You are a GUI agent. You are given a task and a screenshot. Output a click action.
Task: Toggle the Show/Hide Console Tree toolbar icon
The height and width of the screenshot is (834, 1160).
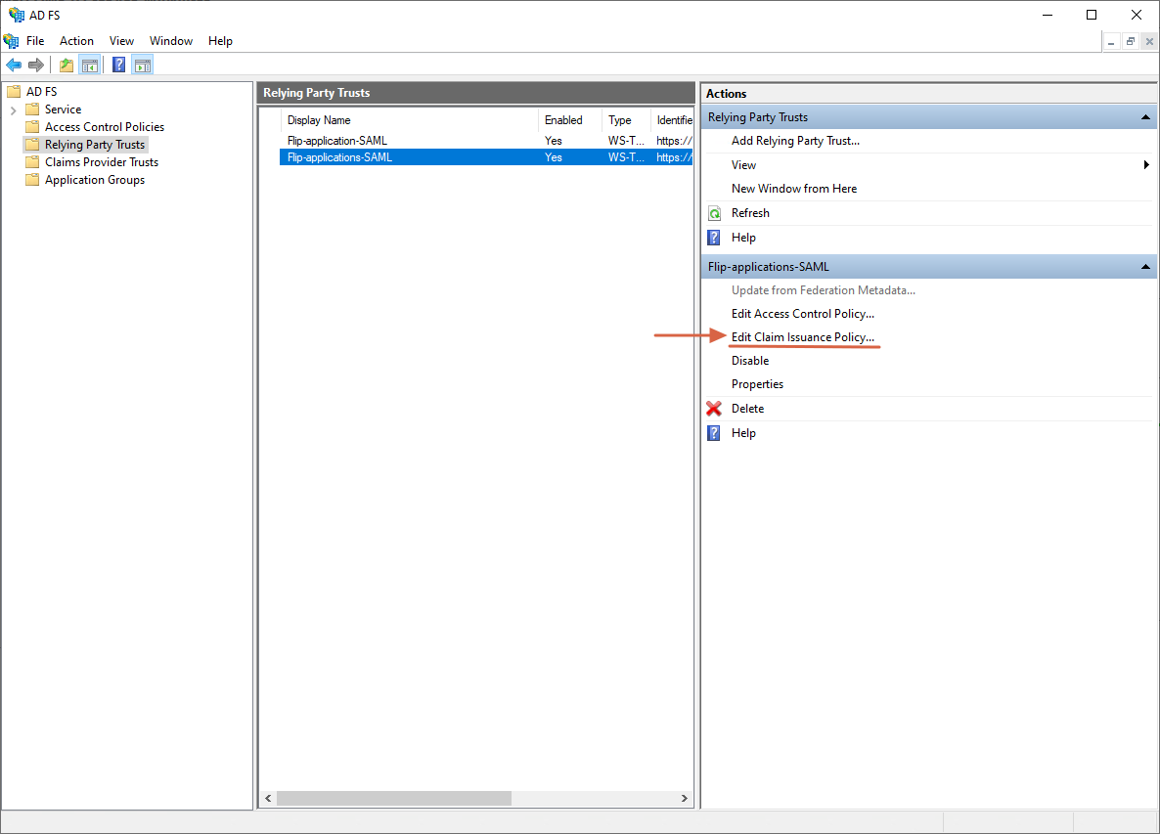pyautogui.click(x=90, y=66)
